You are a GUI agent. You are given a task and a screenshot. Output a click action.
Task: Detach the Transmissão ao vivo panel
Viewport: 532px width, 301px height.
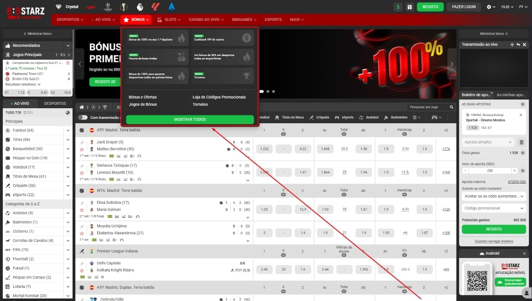pos(512,44)
